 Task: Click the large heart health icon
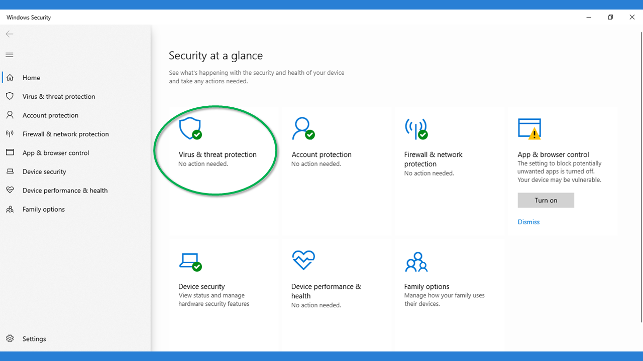(303, 260)
